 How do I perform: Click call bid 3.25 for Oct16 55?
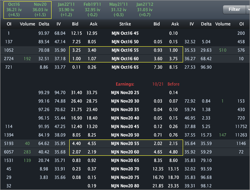pos(77,50)
